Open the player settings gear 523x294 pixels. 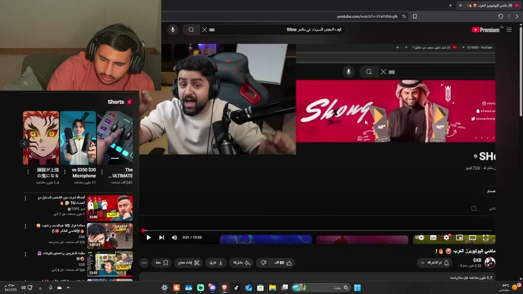[447, 238]
